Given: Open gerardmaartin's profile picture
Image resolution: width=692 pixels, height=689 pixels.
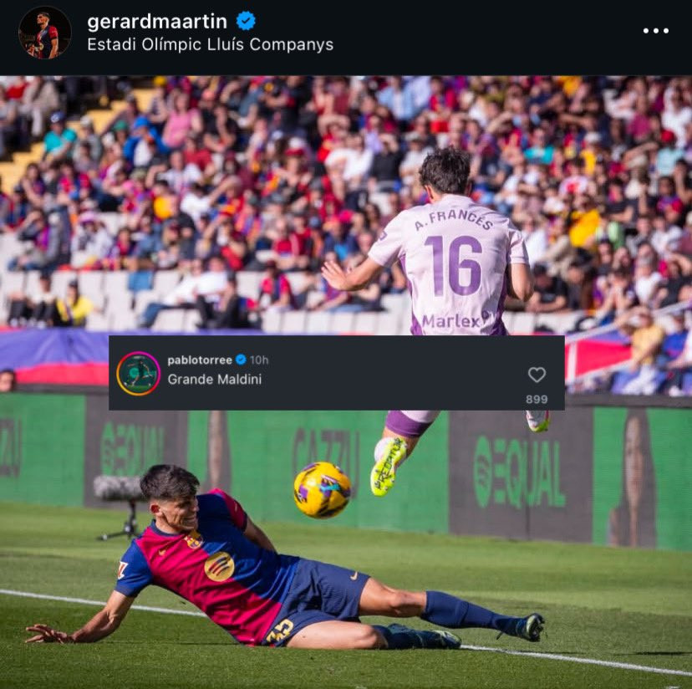Looking at the screenshot, I should (x=44, y=33).
